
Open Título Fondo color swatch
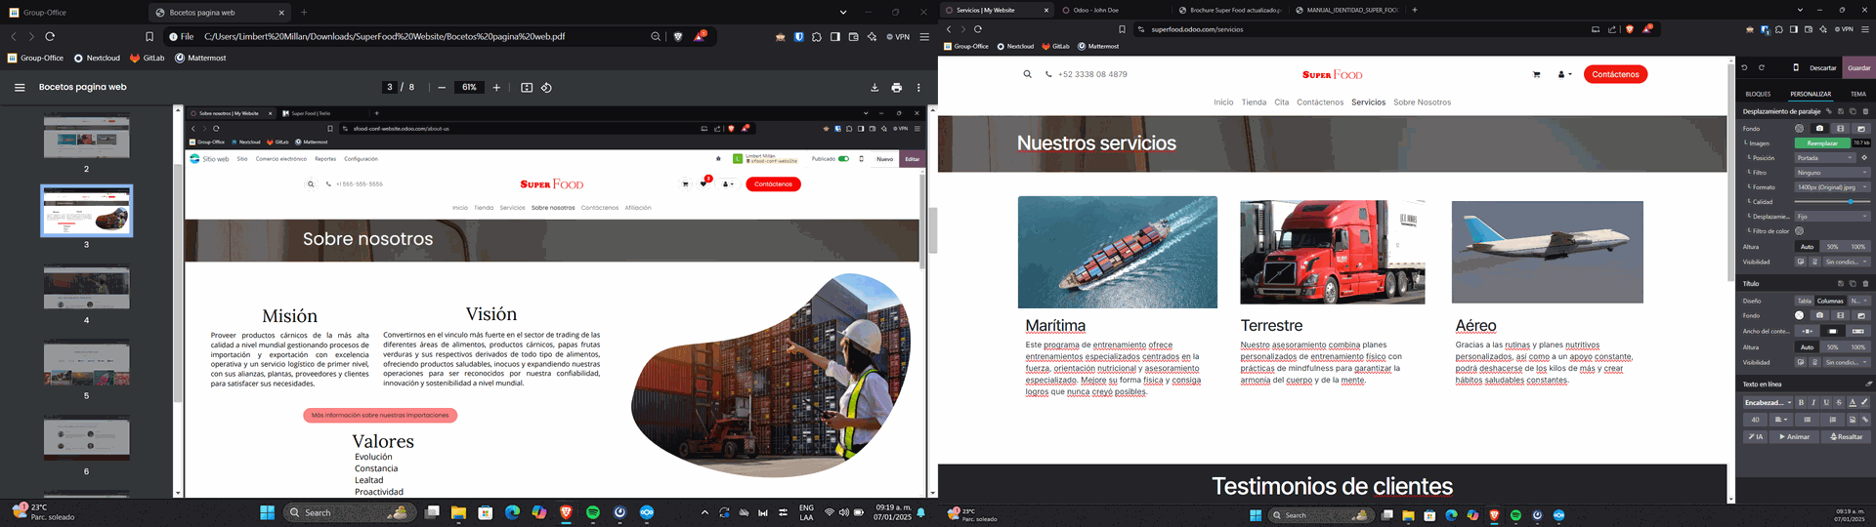(x=1800, y=315)
